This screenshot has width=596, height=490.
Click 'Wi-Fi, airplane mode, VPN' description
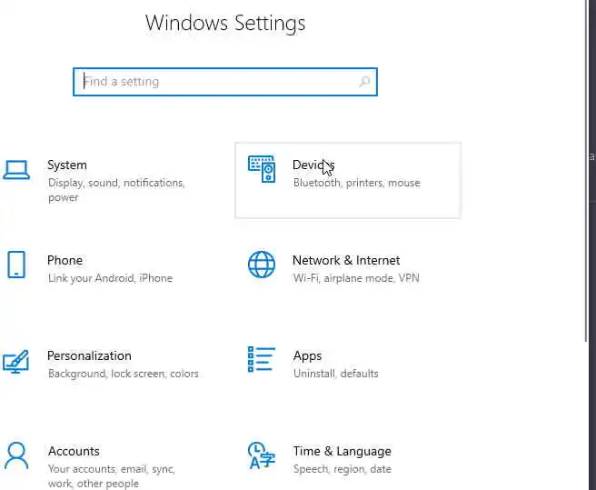pos(356,278)
